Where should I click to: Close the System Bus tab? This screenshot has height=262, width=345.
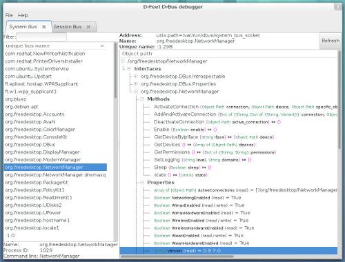[x=43, y=27]
